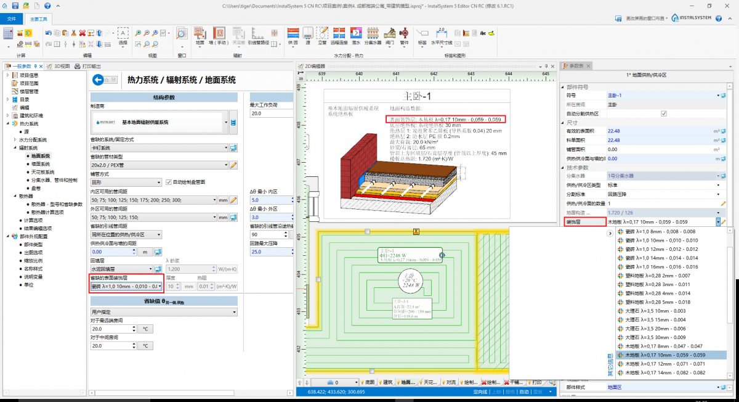The height and width of the screenshot is (402, 739).
Task: Open the 装饰层 dropdown arrow in parameters
Action: tap(718, 221)
